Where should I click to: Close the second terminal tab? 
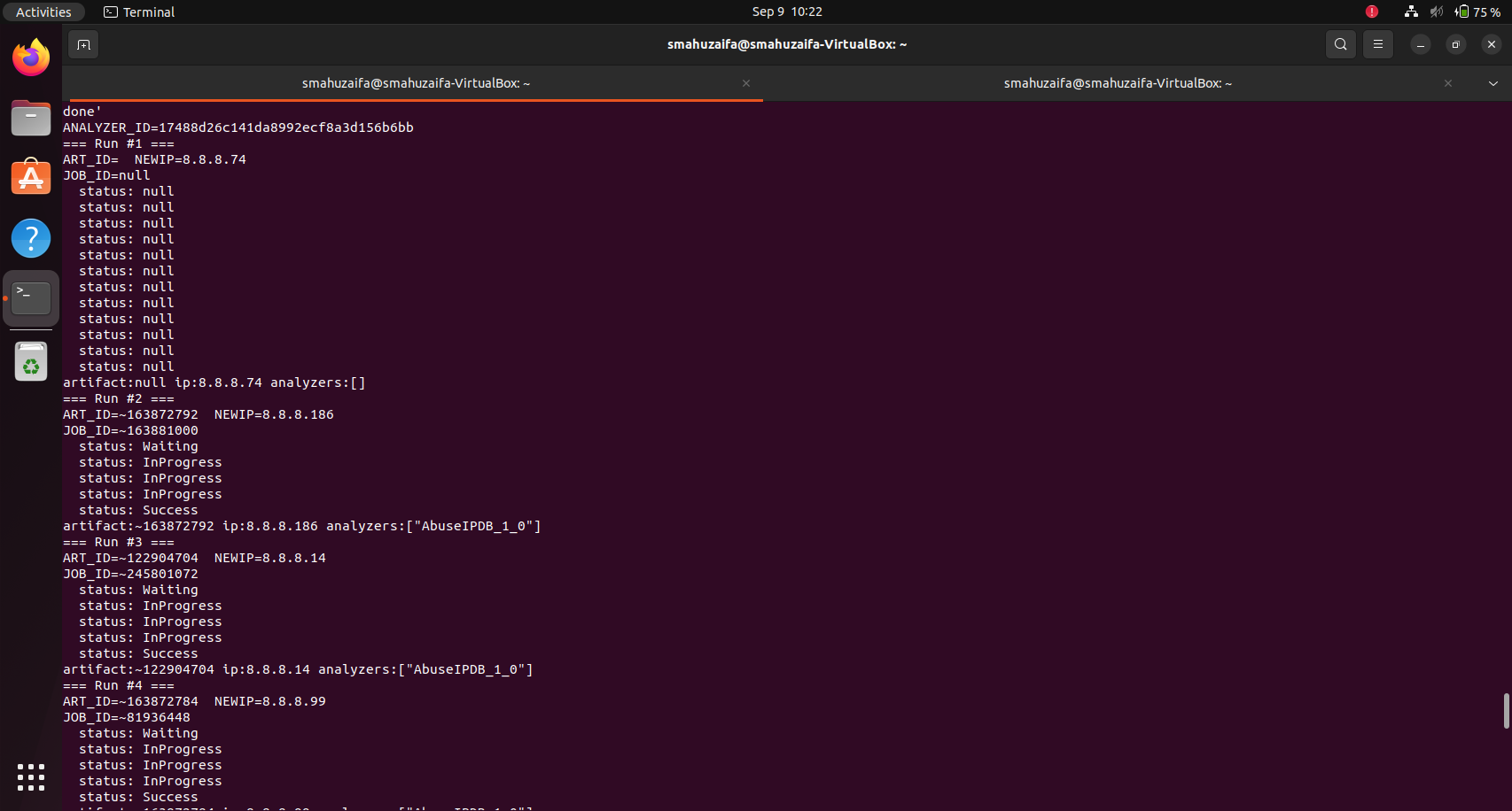[1448, 83]
